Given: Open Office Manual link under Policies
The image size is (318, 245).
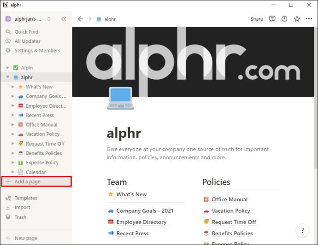Looking at the screenshot, I should click(x=230, y=199).
